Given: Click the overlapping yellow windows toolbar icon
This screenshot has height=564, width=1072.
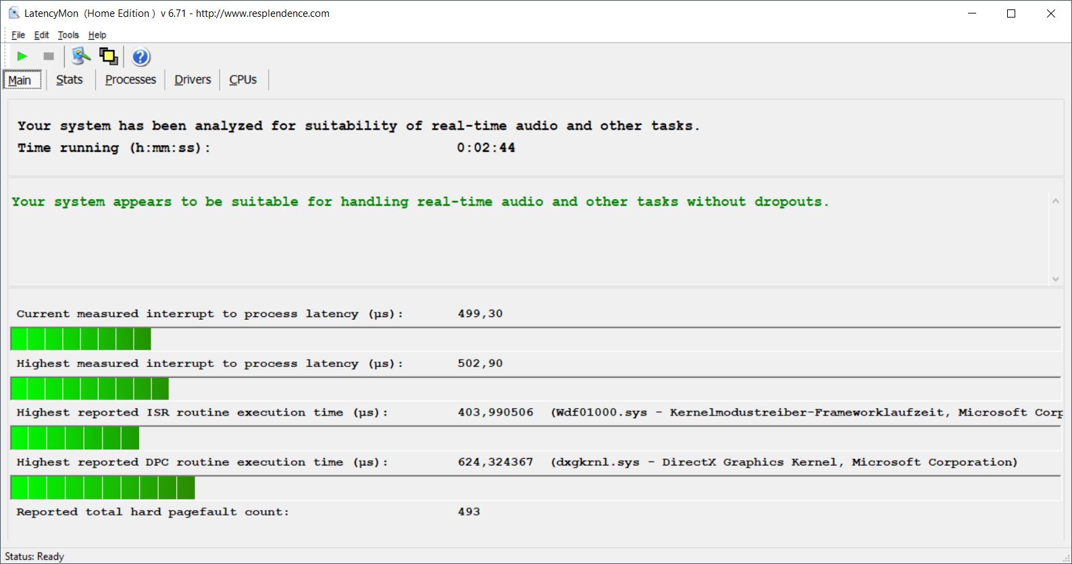Looking at the screenshot, I should 109,57.
